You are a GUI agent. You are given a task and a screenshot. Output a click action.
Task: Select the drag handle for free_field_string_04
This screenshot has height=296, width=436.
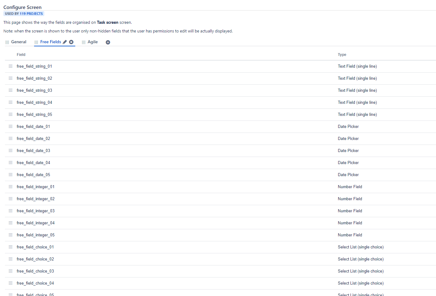[11, 102]
